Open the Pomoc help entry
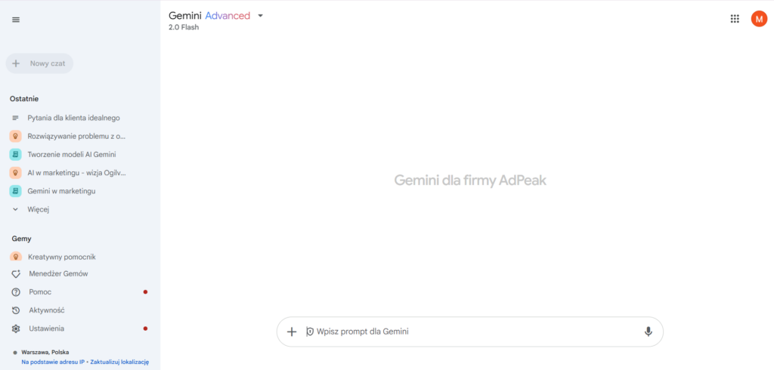Image resolution: width=774 pixels, height=370 pixels. 40,292
